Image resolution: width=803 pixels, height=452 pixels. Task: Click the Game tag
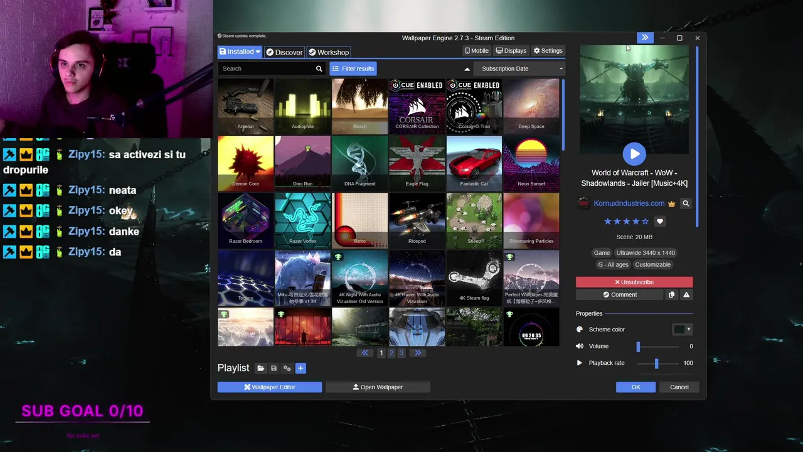coord(602,253)
